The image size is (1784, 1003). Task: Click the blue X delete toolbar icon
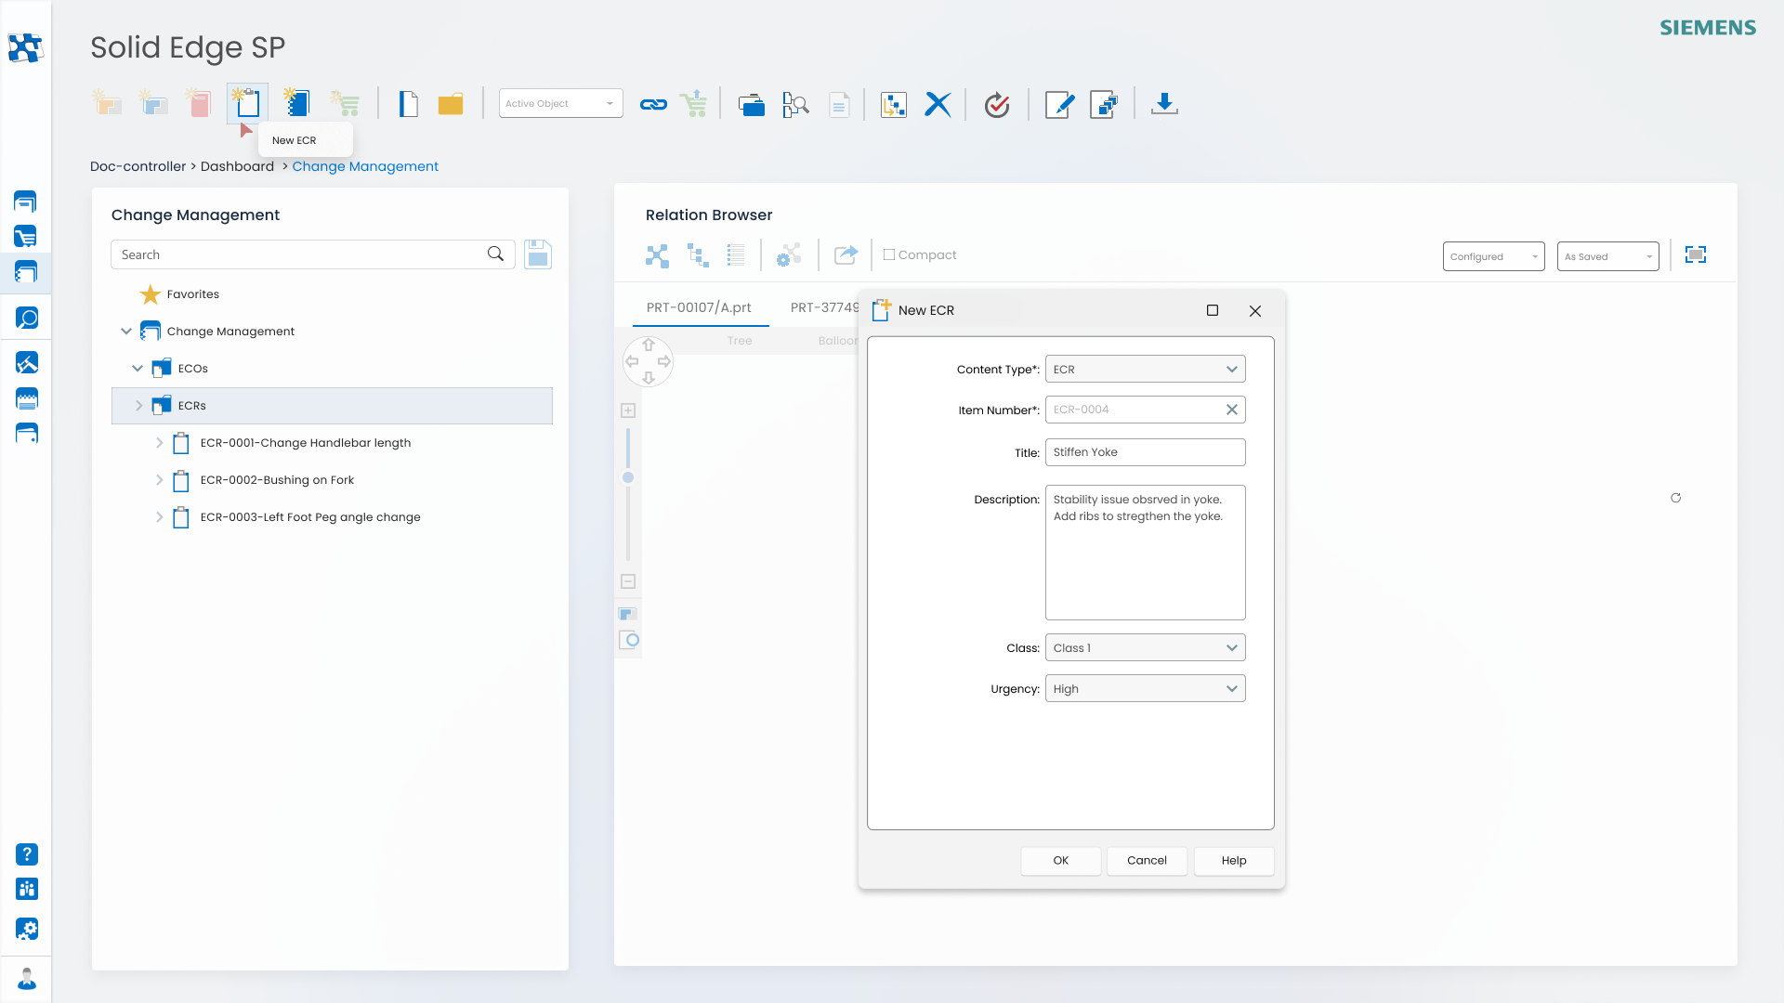[x=938, y=104]
